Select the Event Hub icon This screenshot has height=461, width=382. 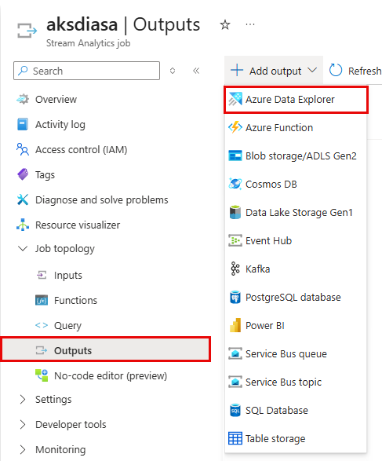click(235, 240)
